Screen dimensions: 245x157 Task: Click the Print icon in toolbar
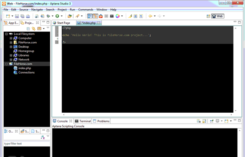click(x=28, y=16)
